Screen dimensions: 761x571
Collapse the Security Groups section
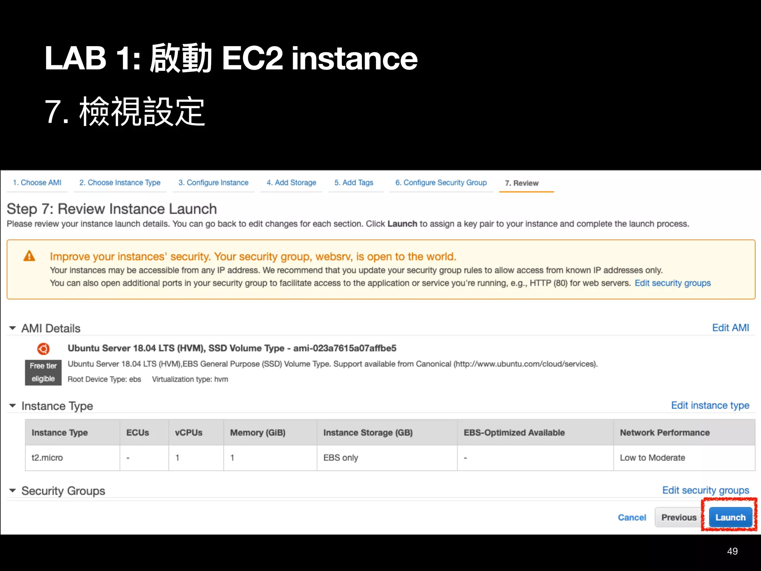tap(12, 491)
